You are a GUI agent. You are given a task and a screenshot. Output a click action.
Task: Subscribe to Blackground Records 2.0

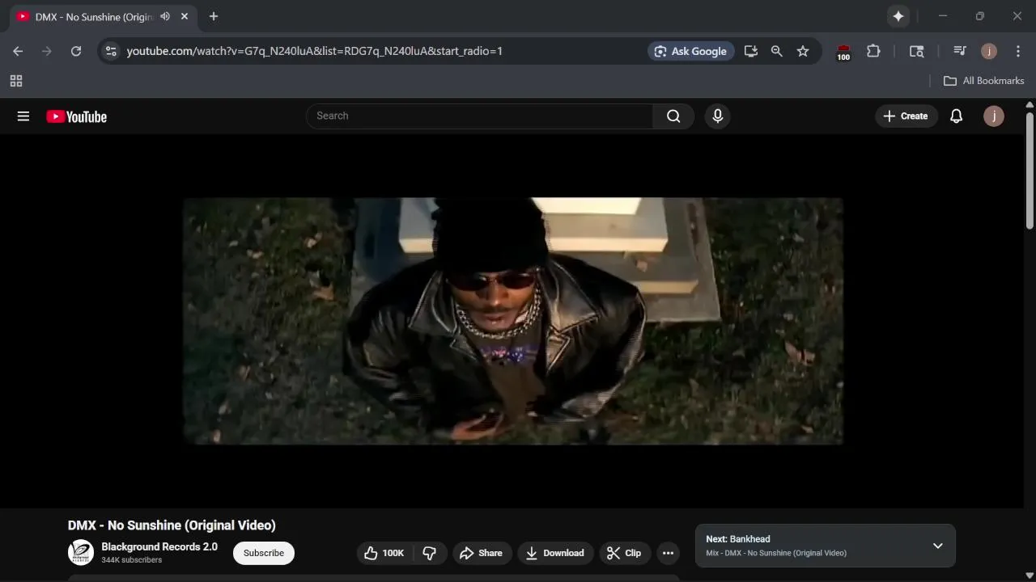pos(264,553)
